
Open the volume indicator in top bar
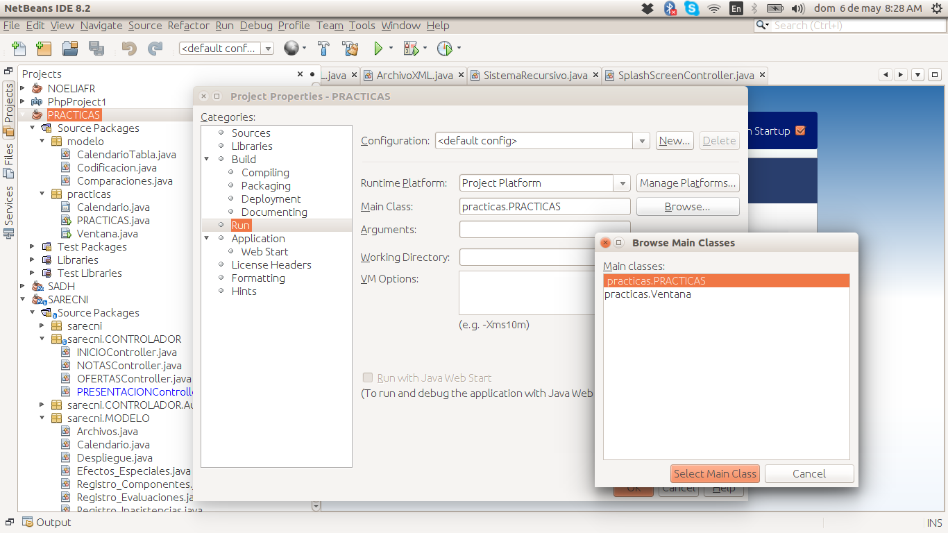pos(798,8)
